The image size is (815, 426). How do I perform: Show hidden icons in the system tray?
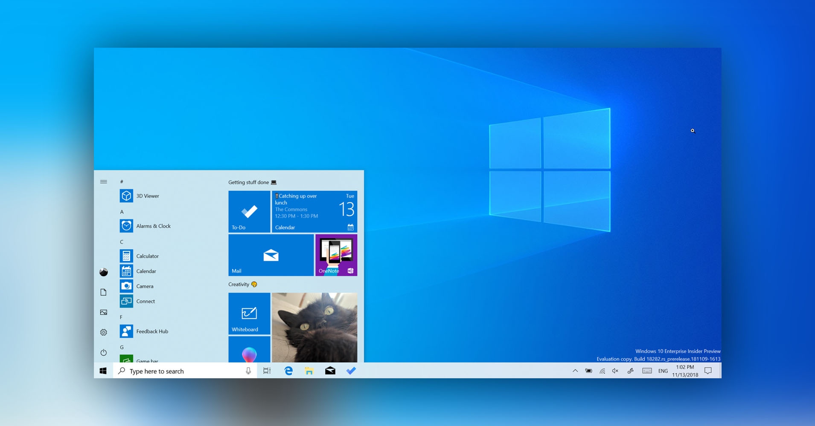[x=575, y=371]
